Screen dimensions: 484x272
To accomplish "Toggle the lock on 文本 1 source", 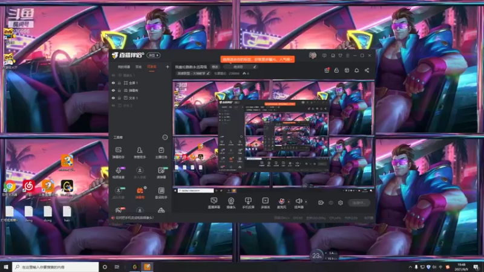I will pyautogui.click(x=119, y=98).
